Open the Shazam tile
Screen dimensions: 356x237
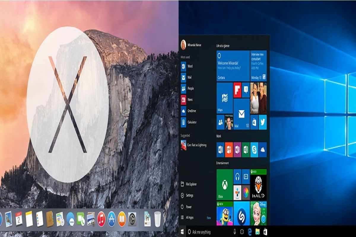(241, 213)
